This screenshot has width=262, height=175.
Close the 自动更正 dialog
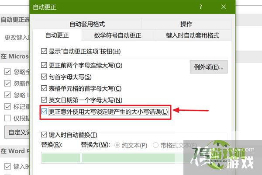click(224, 7)
